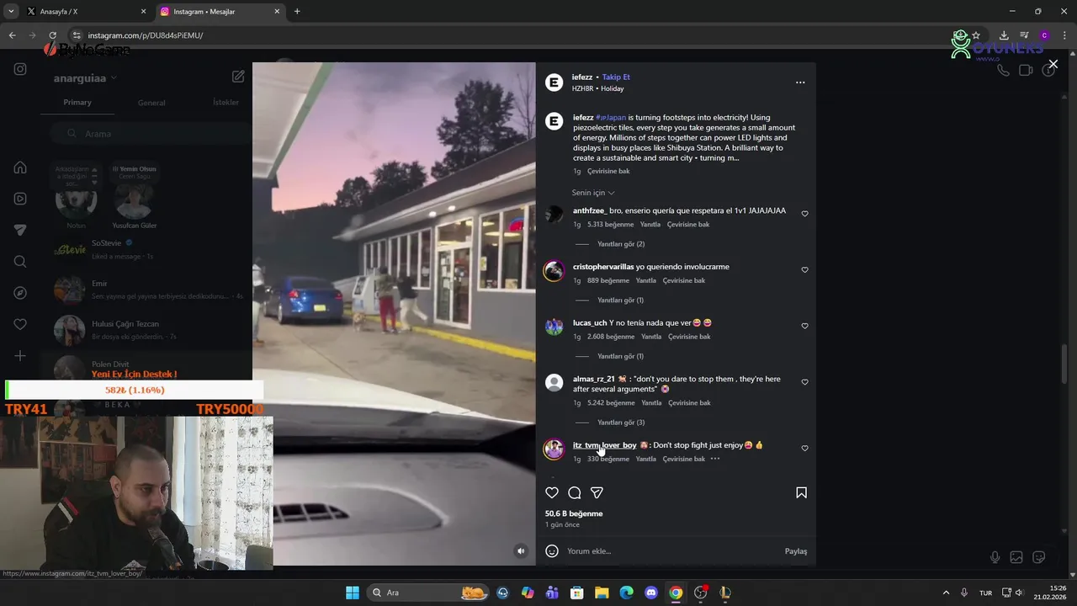Viewport: 1077px width, 606px height.
Task: Open Explore compass in Instagram sidebar
Action: click(x=20, y=293)
